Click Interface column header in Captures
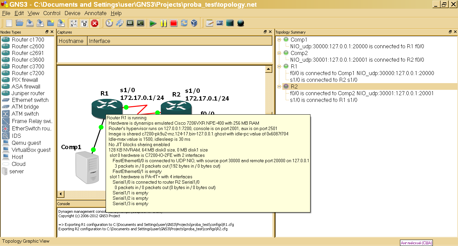This screenshot has height=246, width=458. [179, 41]
